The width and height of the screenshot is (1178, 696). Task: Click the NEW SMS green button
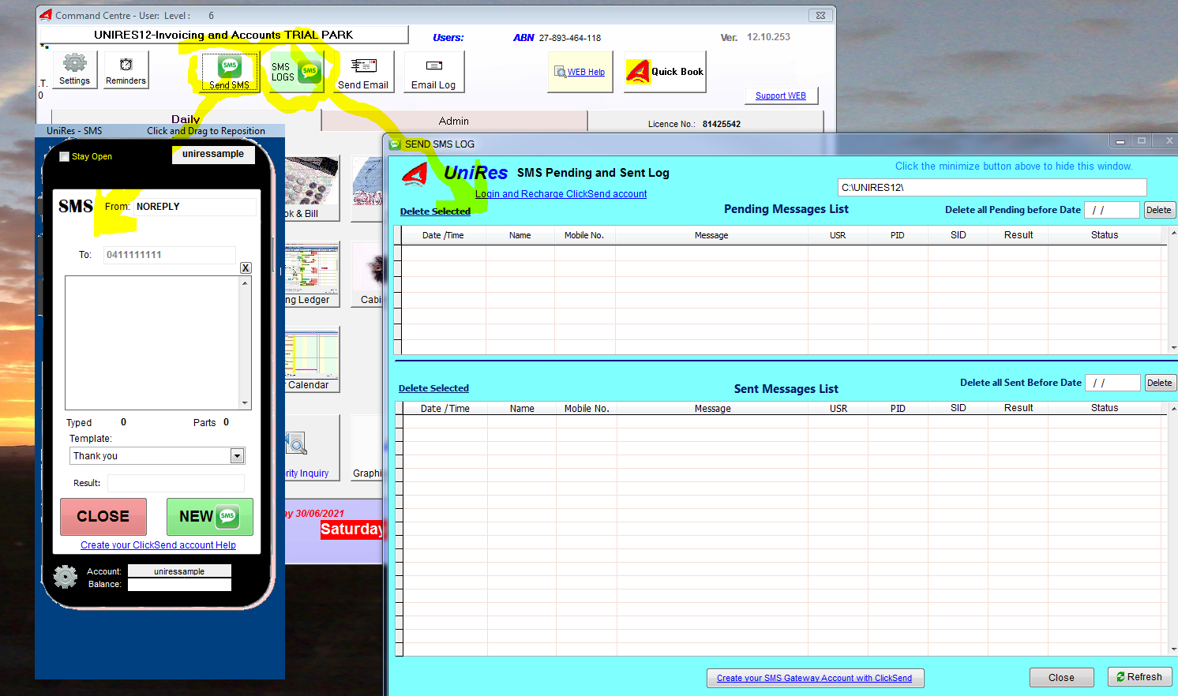(x=210, y=516)
